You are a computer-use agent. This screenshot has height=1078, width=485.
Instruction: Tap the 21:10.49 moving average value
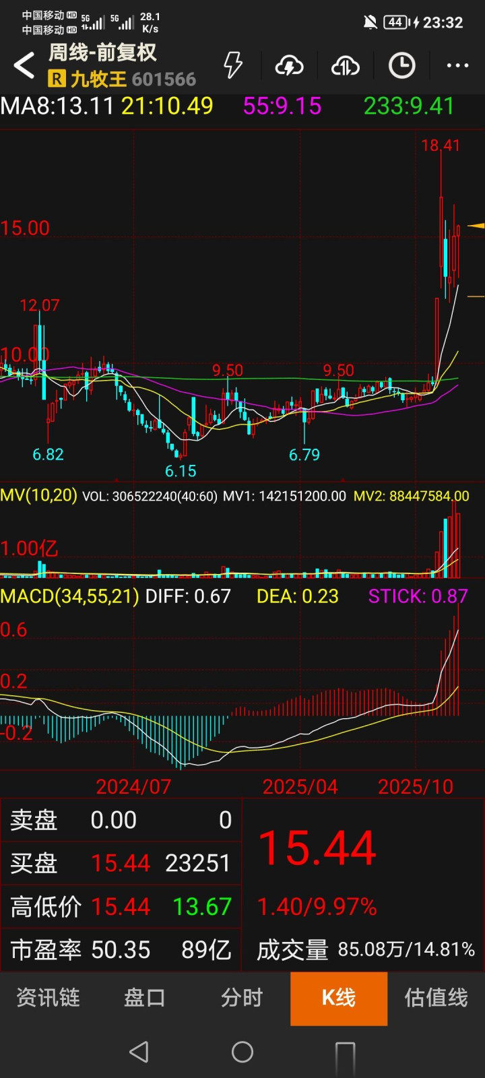[x=167, y=106]
